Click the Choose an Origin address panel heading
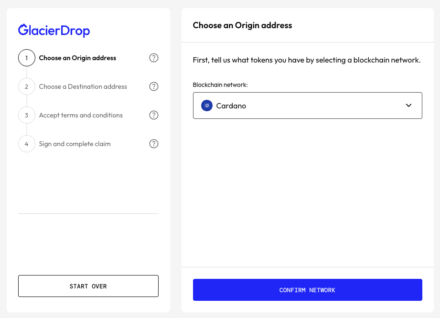The height and width of the screenshot is (318, 440). 242,25
